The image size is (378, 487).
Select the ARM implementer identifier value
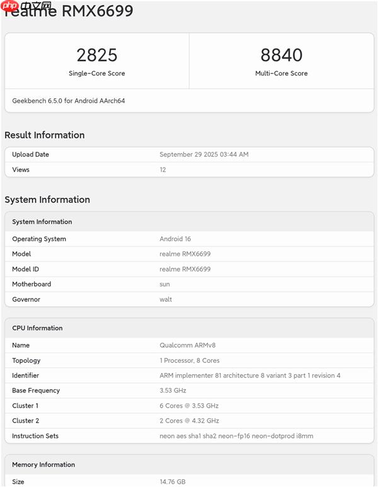pos(250,375)
